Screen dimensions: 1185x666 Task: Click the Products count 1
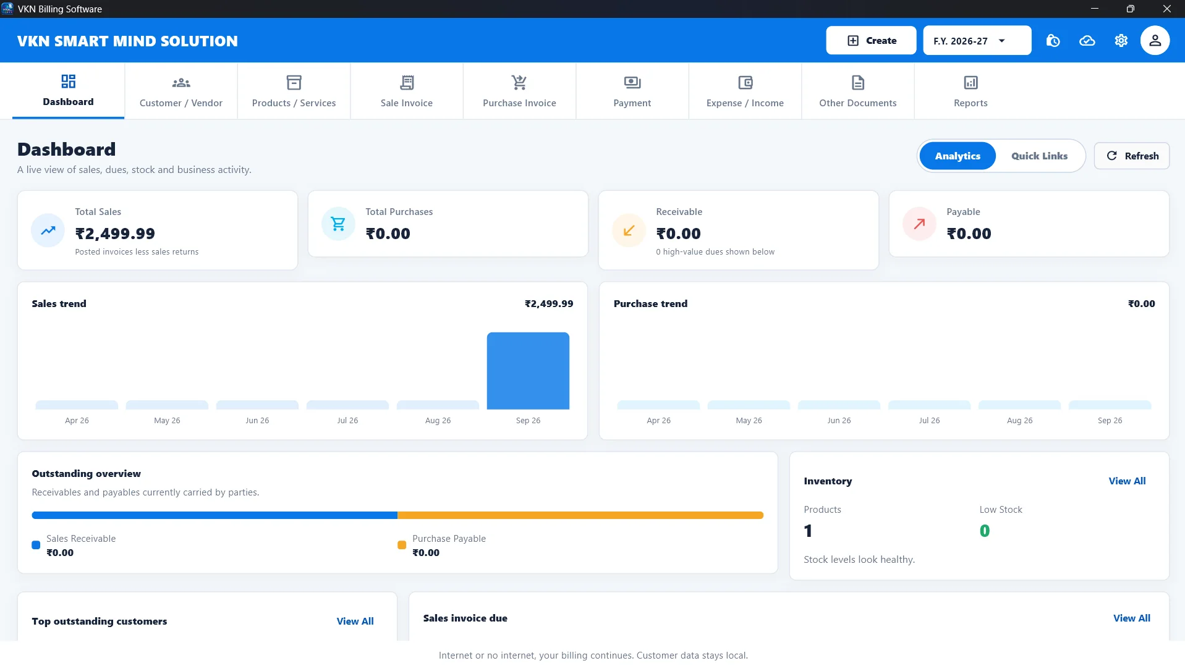tap(807, 531)
